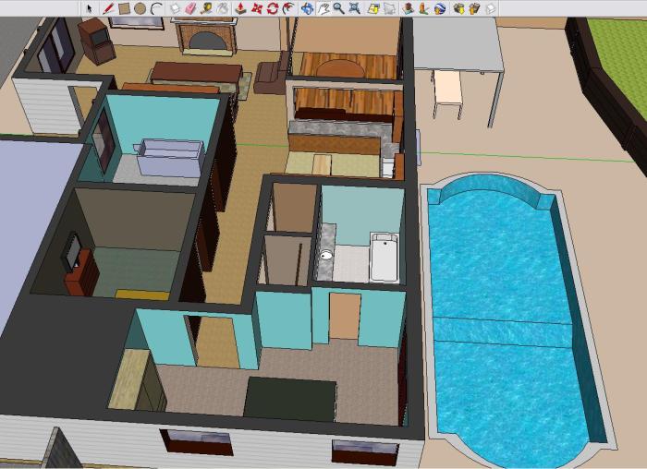This screenshot has width=647, height=469.
Task: Activate the Zoom magnifier tool
Action: 339,8
